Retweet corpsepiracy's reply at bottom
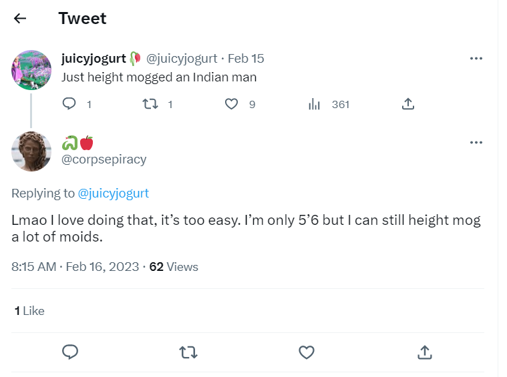The height and width of the screenshot is (377, 507). coord(188,352)
